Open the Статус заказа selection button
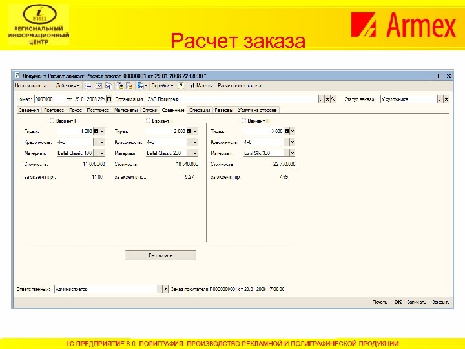Image resolution: width=465 pixels, height=349 pixels. (440, 99)
